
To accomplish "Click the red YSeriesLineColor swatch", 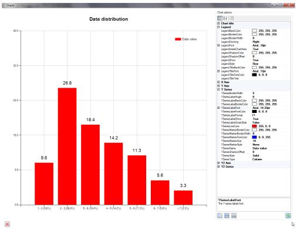I will coord(254,126).
